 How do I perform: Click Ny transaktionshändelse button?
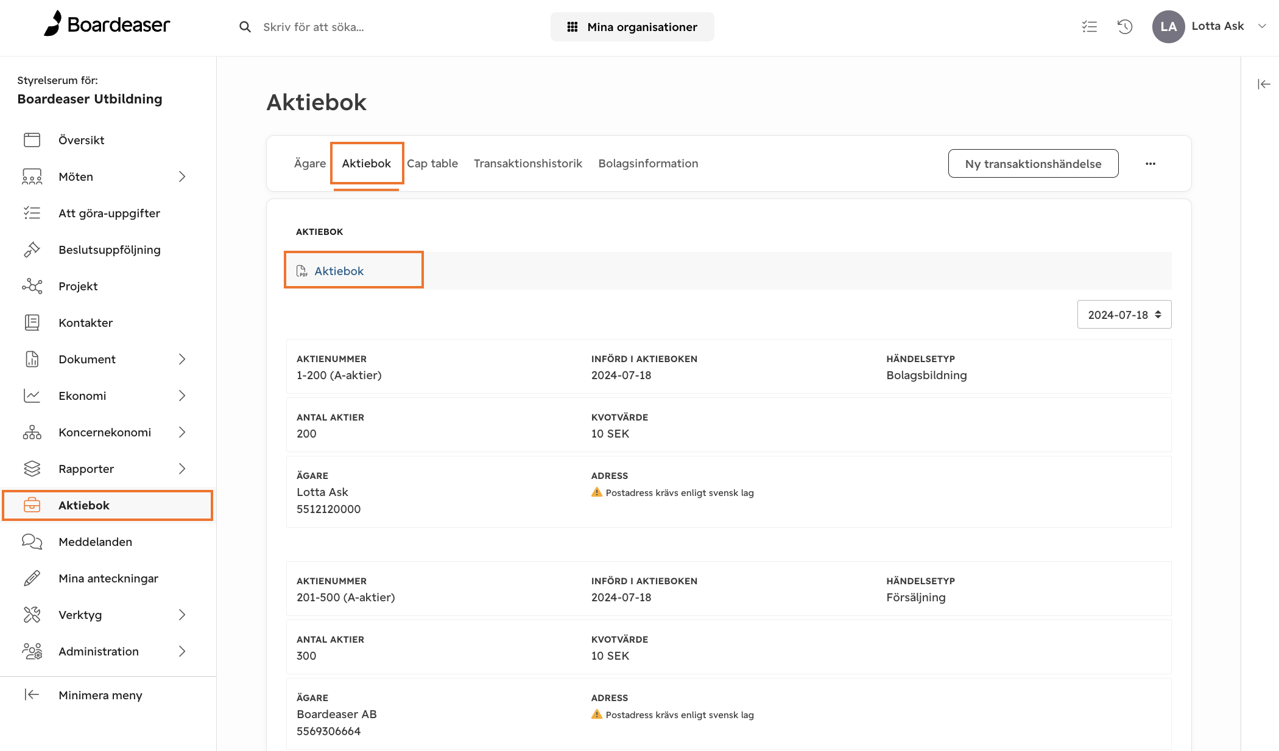1033,164
